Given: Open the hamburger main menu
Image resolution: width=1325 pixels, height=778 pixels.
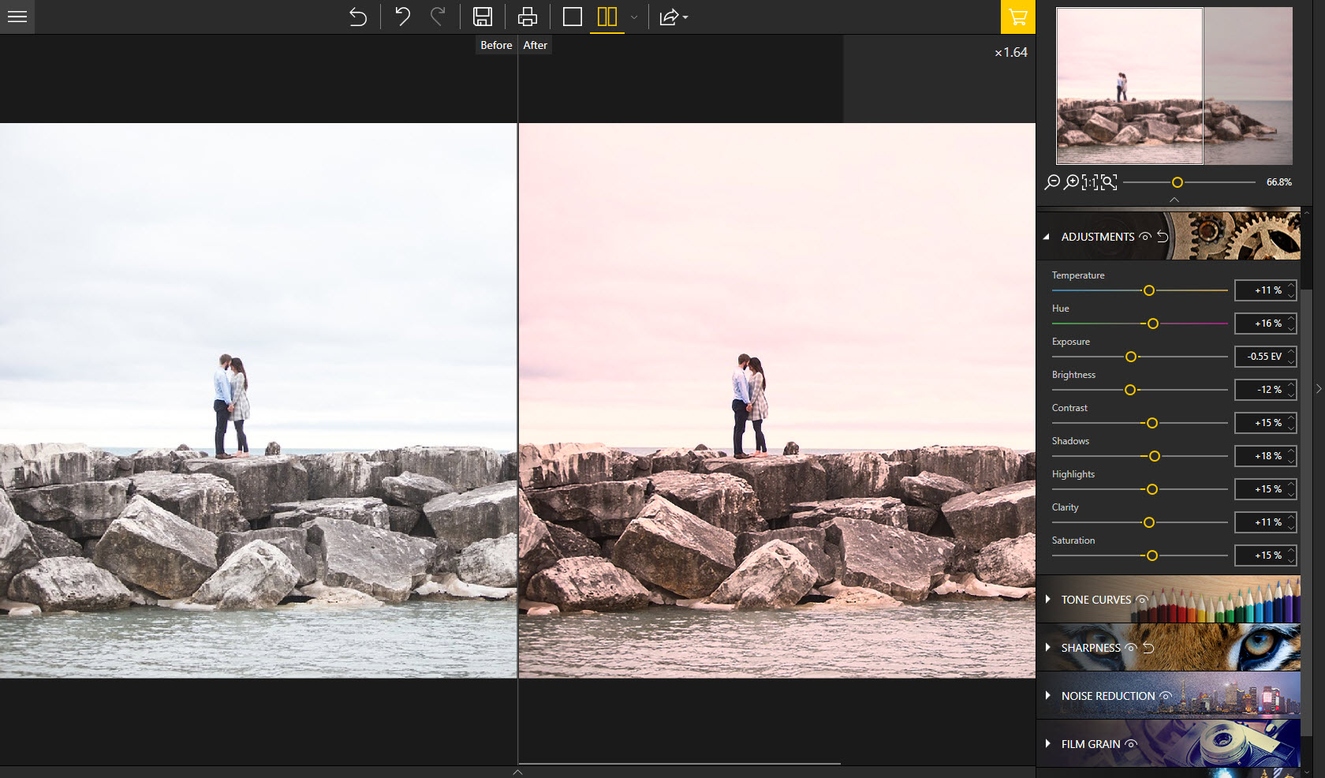Looking at the screenshot, I should coord(17,17).
